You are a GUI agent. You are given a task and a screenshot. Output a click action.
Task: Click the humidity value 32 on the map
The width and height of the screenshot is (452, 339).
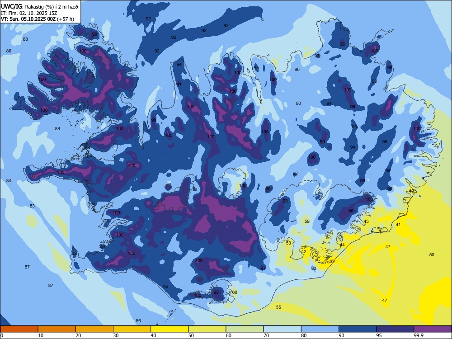(x=332, y=261)
